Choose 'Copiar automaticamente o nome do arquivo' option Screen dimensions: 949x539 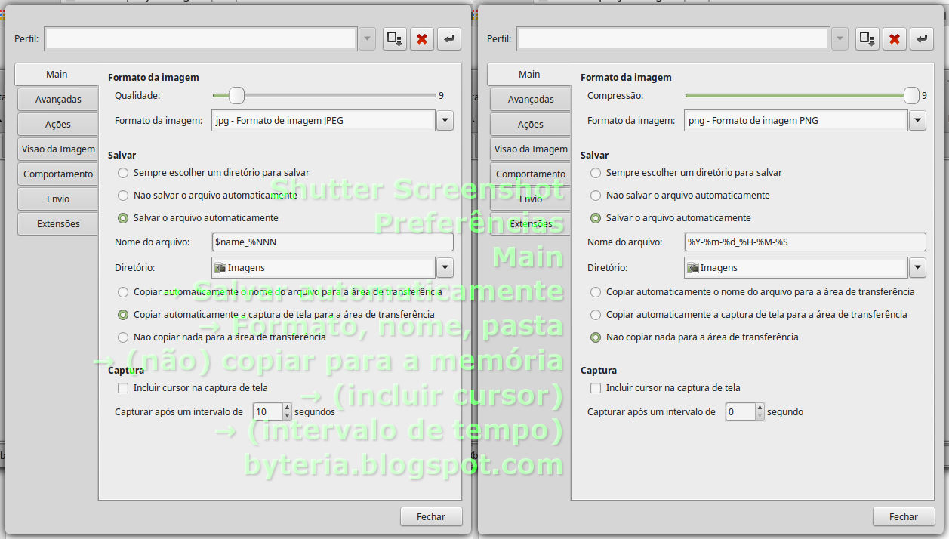point(122,292)
